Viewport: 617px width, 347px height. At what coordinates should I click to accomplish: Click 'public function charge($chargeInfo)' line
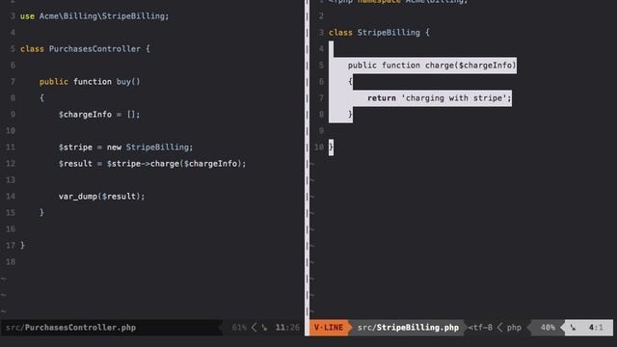click(x=432, y=66)
